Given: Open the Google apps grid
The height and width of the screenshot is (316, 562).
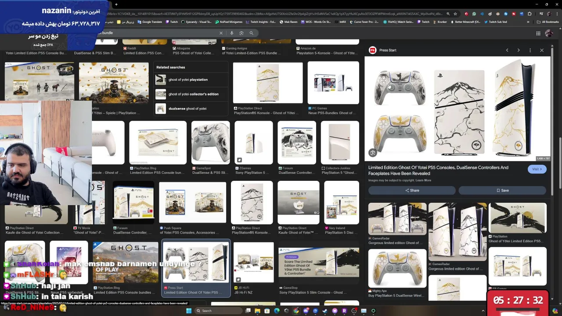Looking at the screenshot, I should point(538,33).
